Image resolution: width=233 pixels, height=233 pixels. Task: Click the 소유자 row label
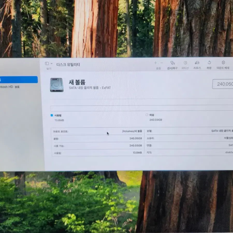[x=150, y=138]
